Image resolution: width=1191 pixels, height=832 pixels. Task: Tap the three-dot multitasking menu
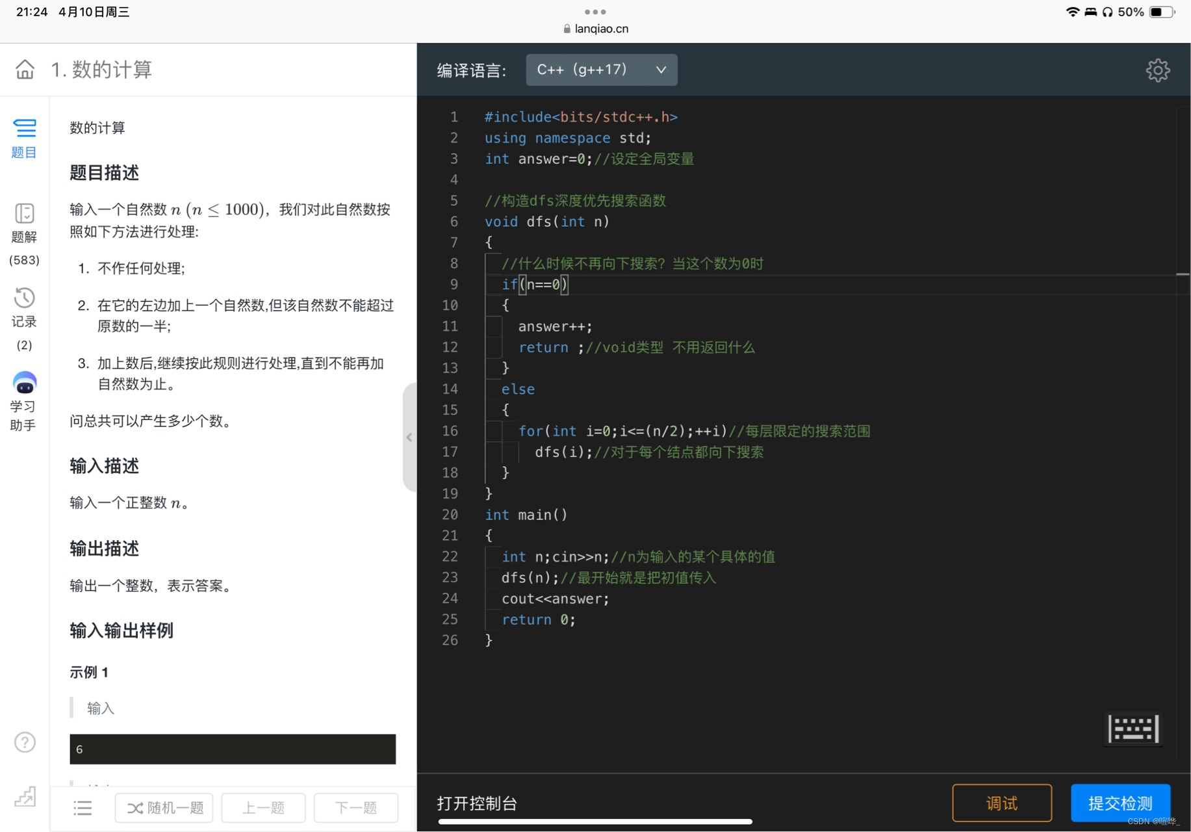(595, 12)
